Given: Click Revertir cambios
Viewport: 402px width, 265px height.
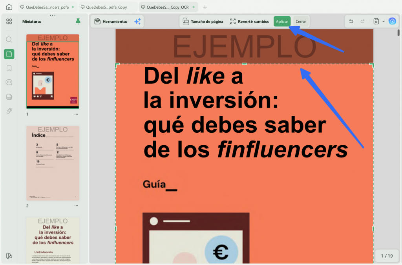Looking at the screenshot, I should [x=249, y=21].
